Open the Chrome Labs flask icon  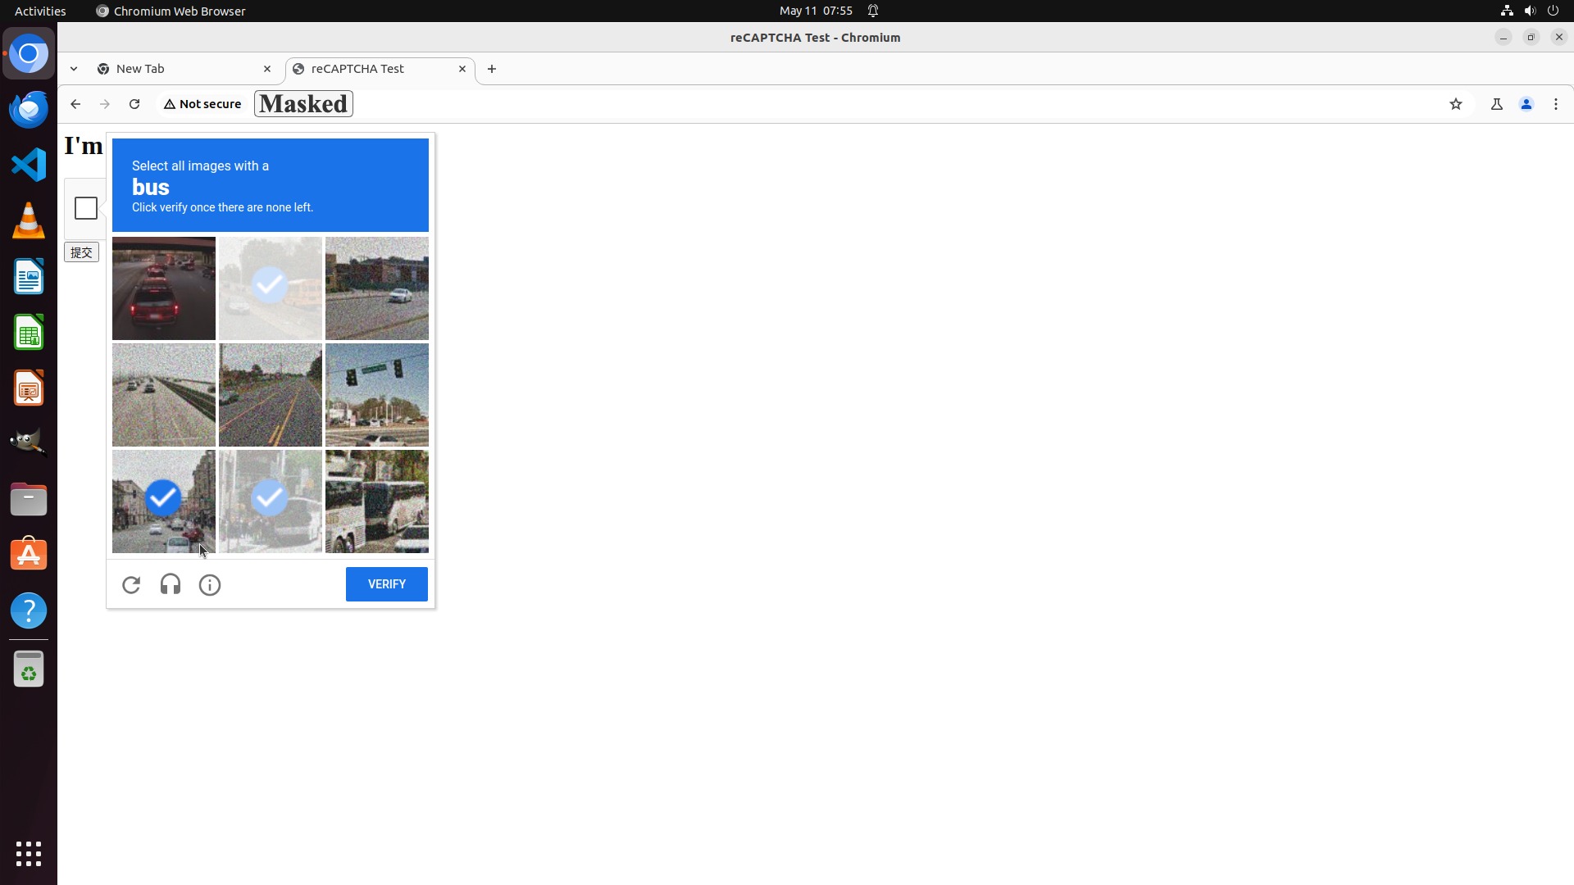pos(1497,104)
